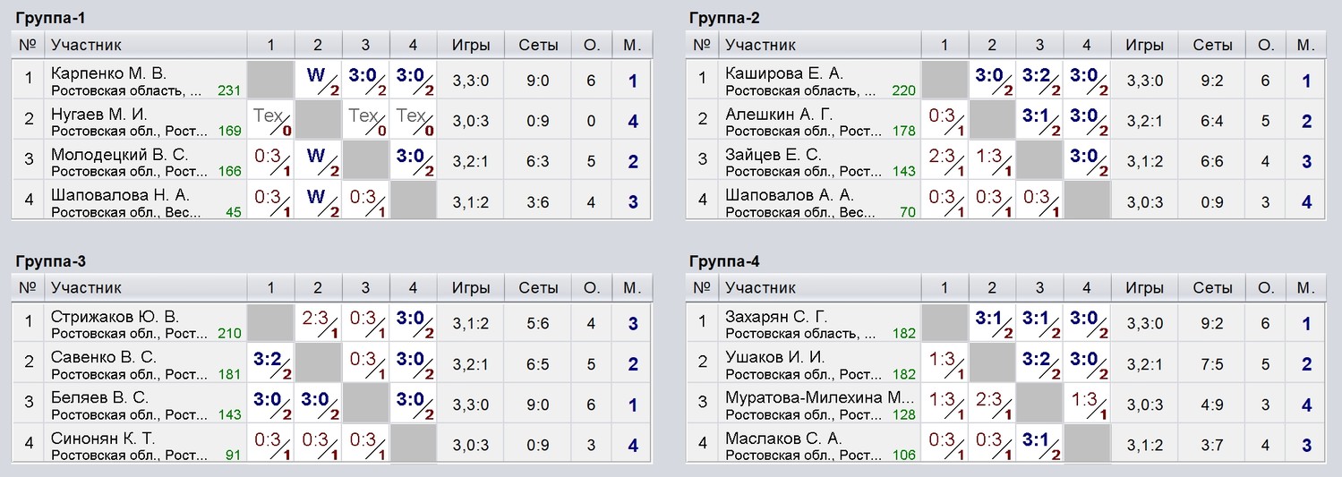1342x477 pixels.
Task: Click the М. column header in Группа-4
Action: click(x=1306, y=288)
